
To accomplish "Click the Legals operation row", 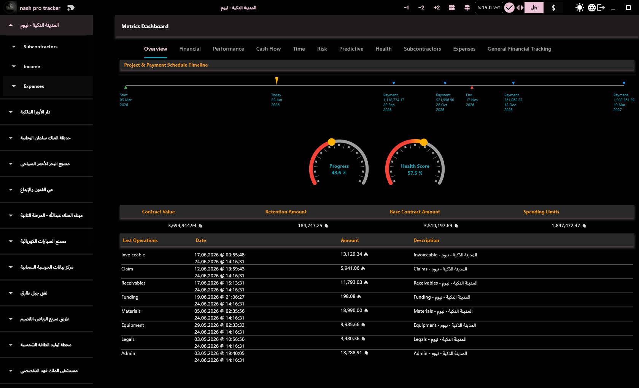I will pos(377,342).
